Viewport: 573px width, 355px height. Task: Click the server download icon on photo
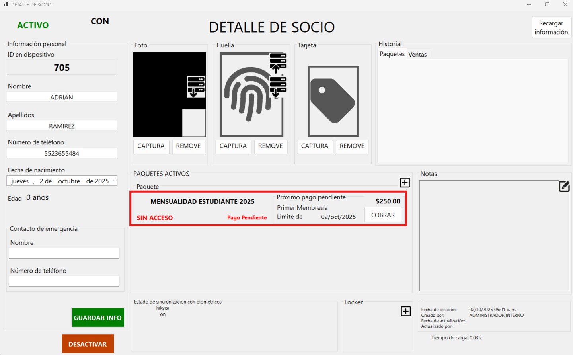[196, 87]
